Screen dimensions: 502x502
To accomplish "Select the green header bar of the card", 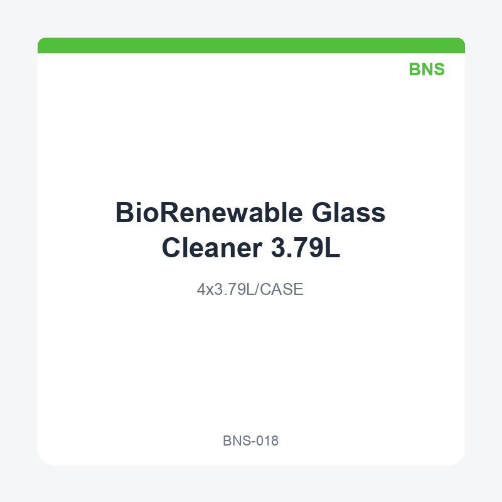I will click(x=251, y=45).
